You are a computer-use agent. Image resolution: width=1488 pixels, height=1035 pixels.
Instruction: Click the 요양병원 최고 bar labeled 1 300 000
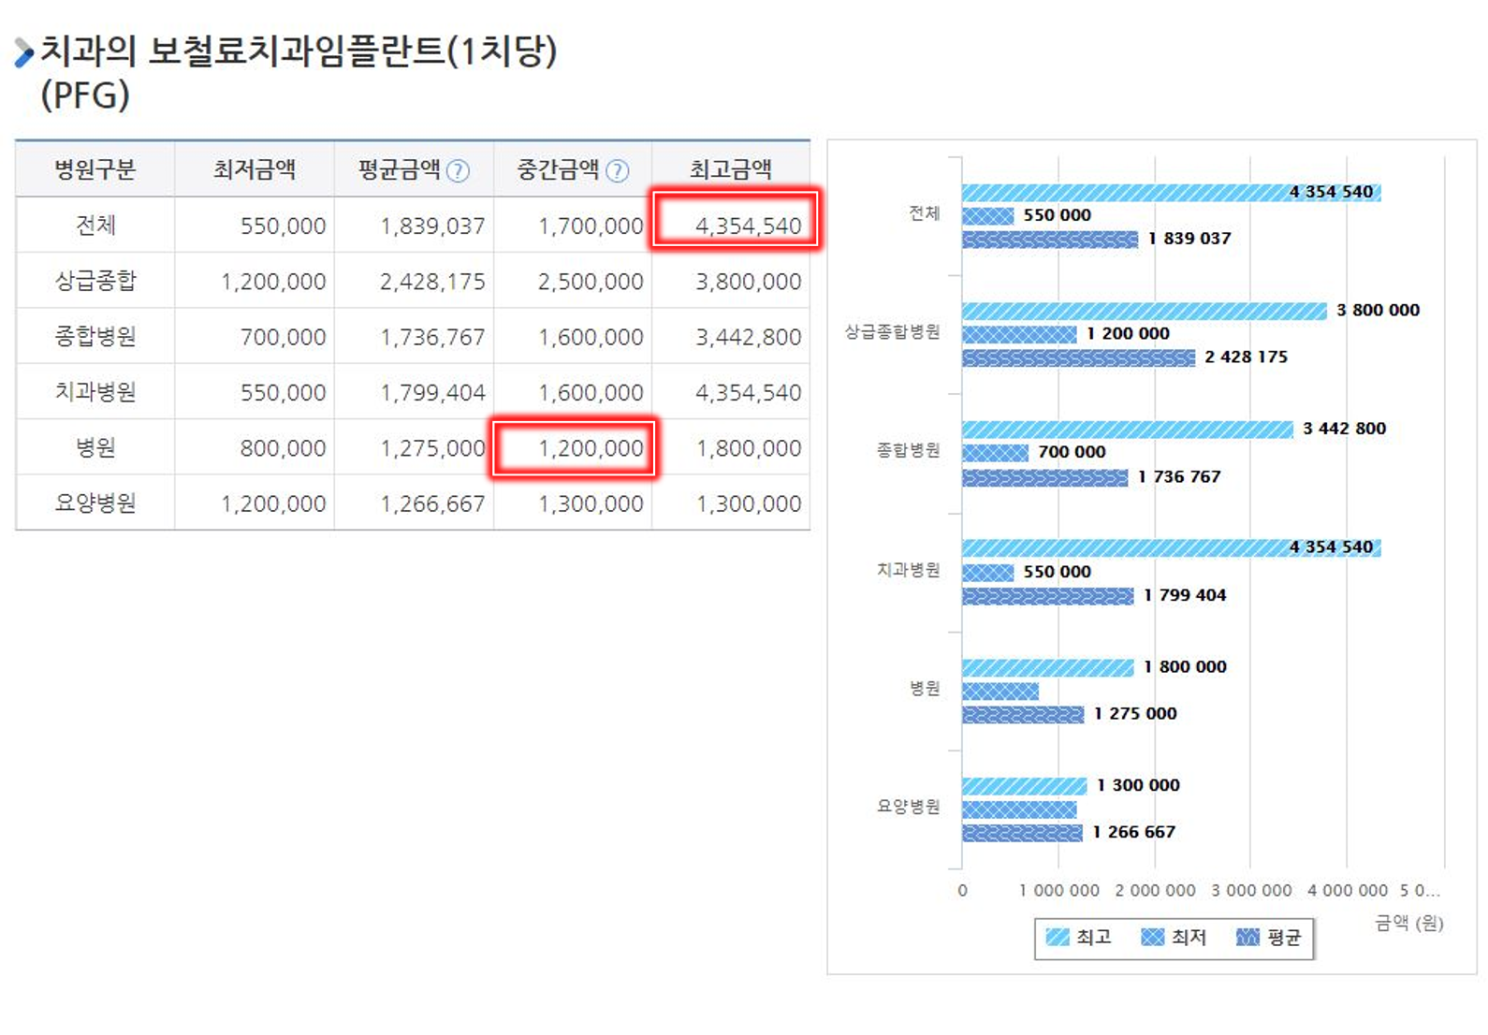1025,786
